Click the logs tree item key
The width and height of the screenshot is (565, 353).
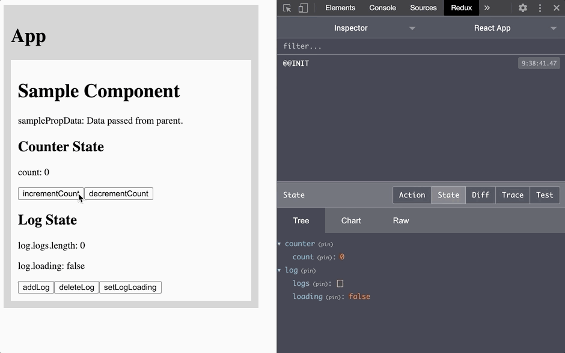pos(301,283)
